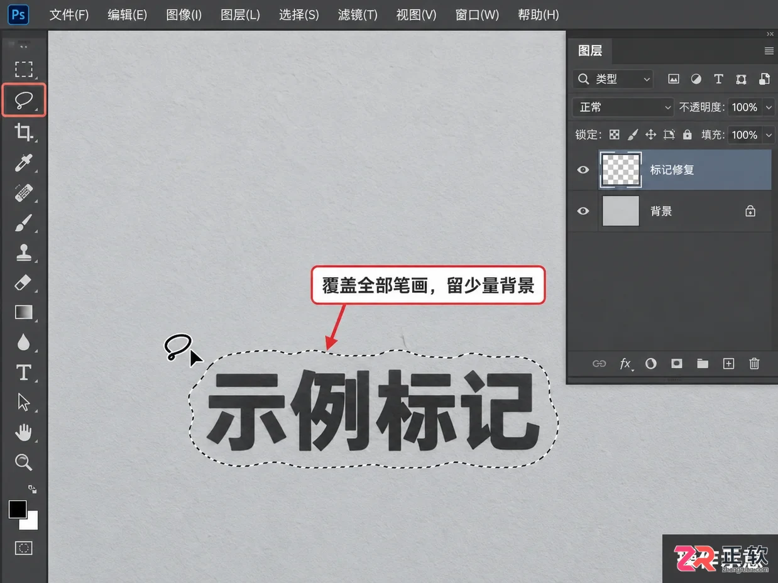
Task: Open the 选择(S) menu
Action: click(x=299, y=14)
